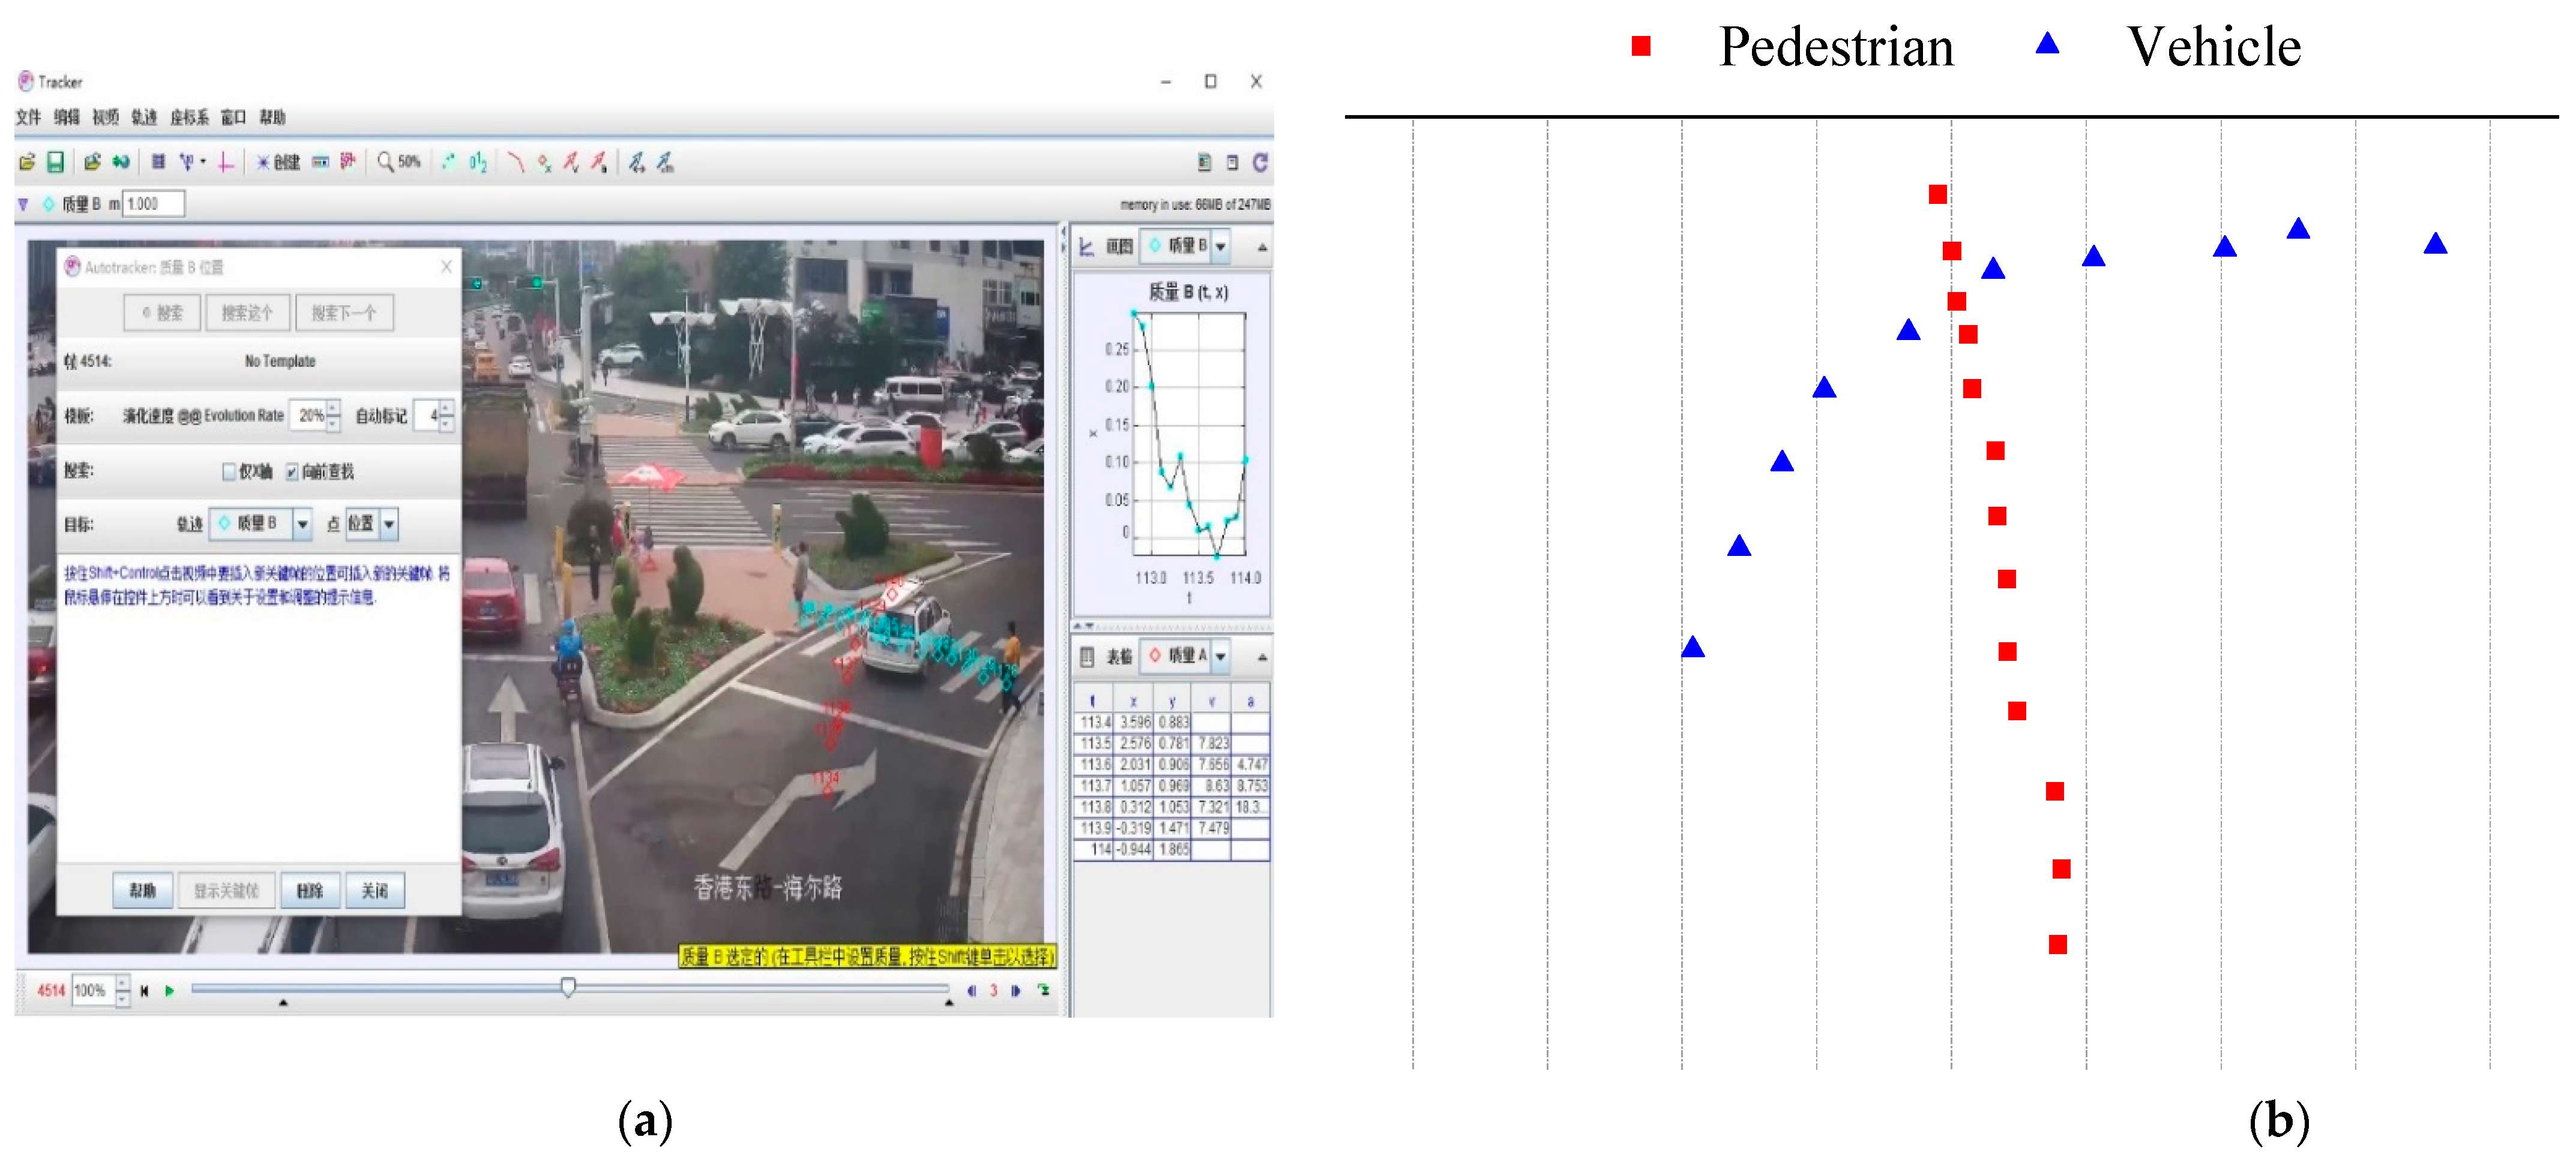Click the green Save floppy icon
2576x1176 pixels.
click(x=56, y=162)
